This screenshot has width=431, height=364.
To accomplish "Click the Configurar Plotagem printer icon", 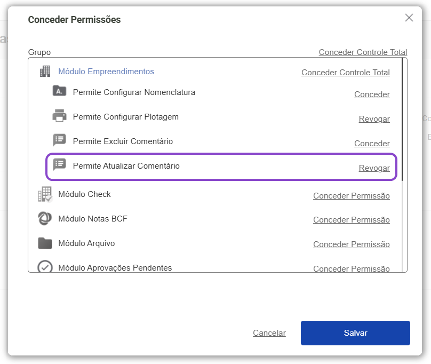I will point(59,116).
